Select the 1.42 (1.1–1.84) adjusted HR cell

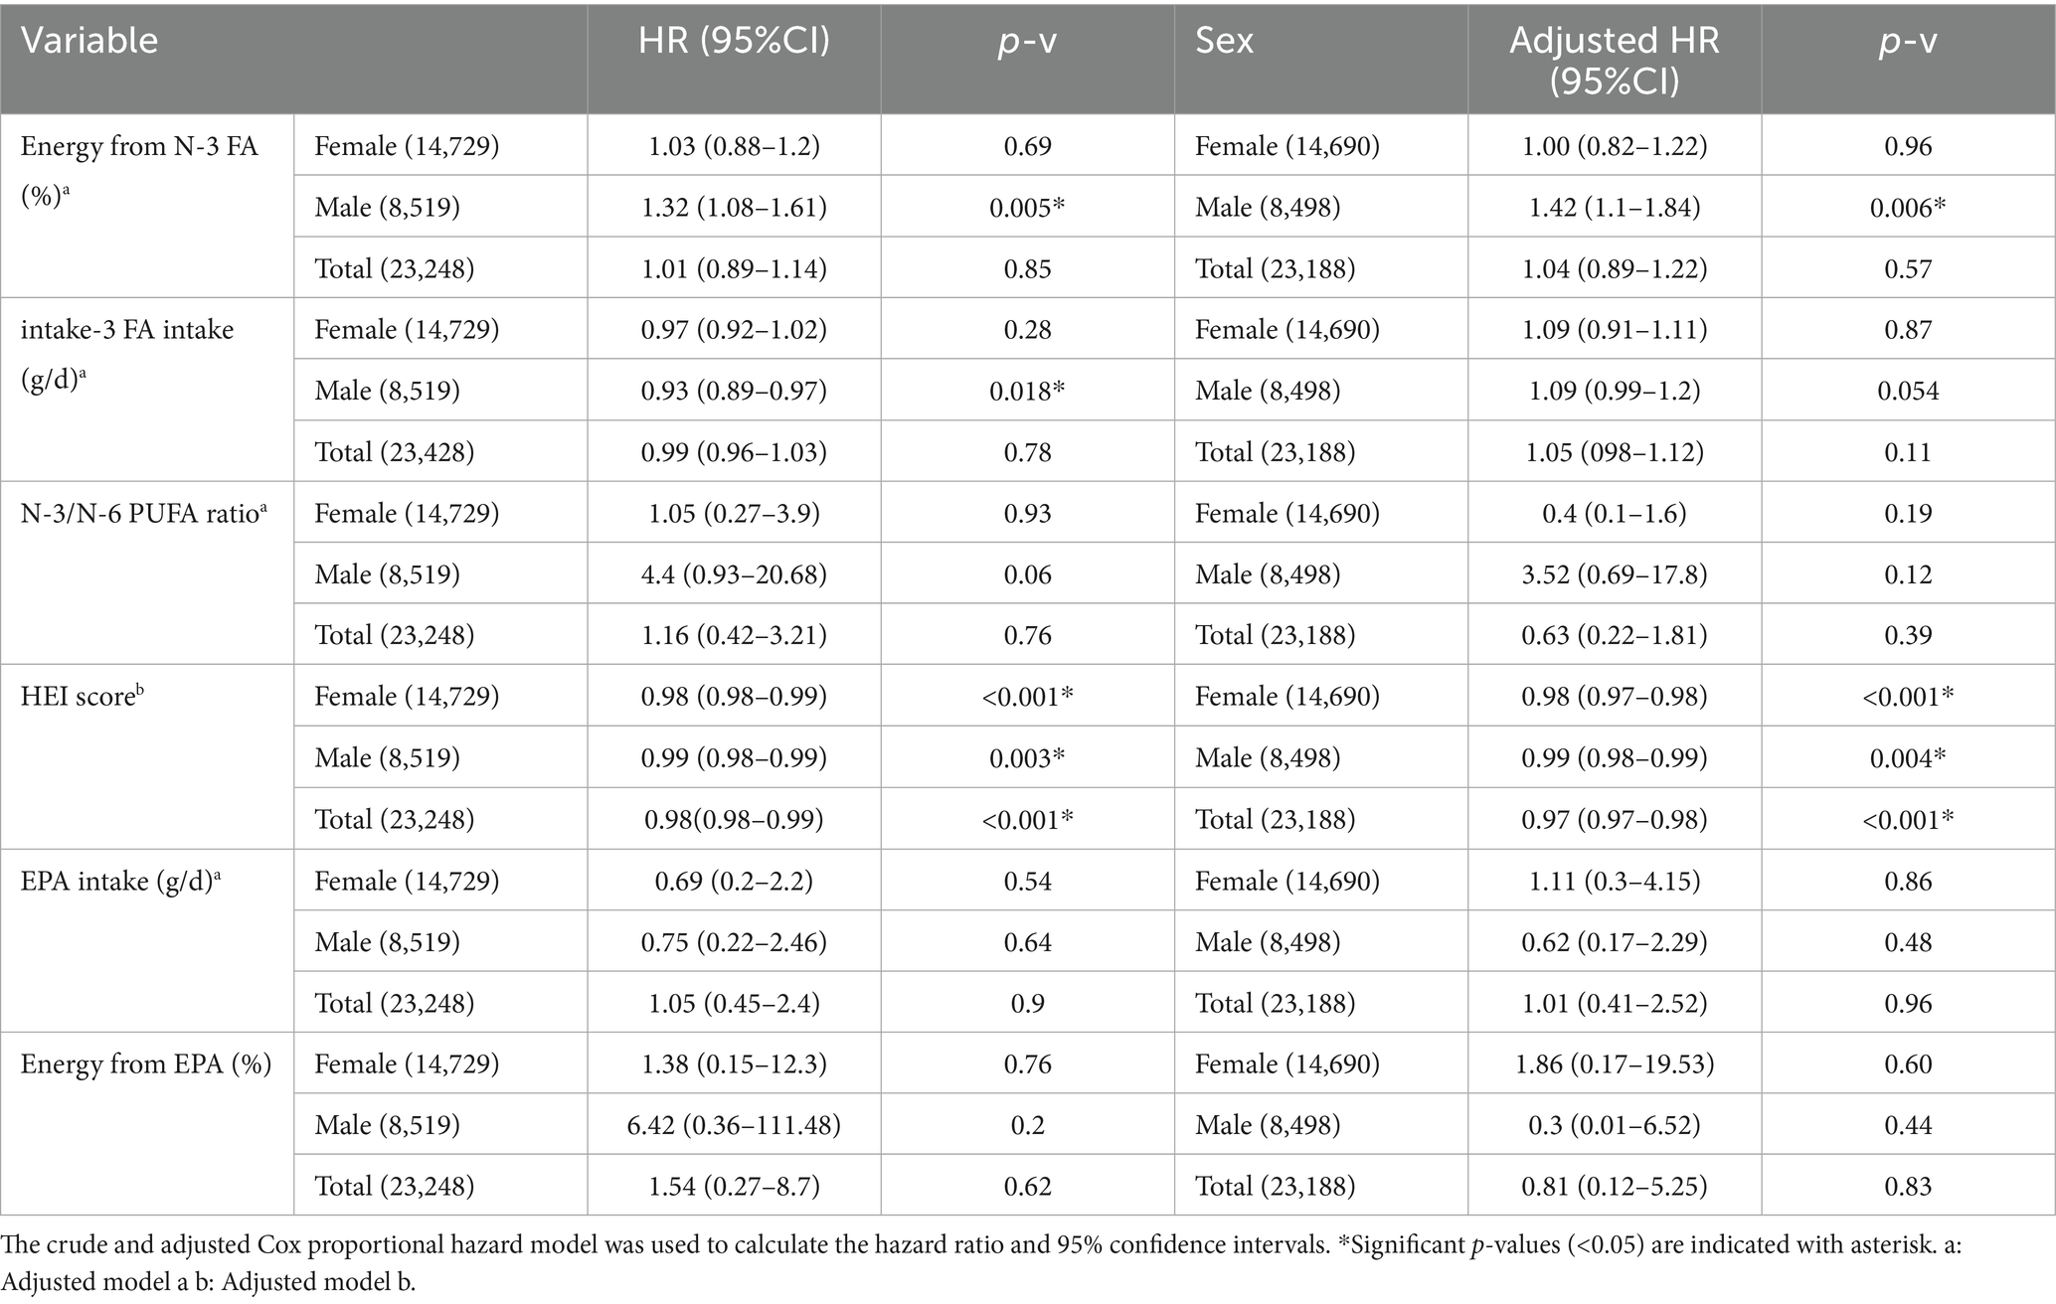1615,207
